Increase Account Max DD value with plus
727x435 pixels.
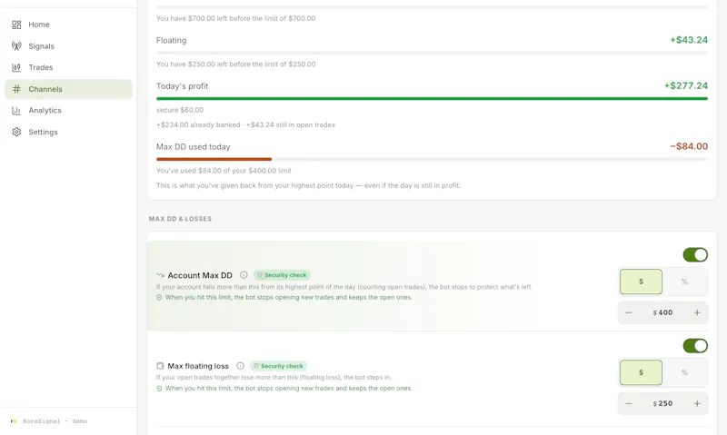coord(697,312)
